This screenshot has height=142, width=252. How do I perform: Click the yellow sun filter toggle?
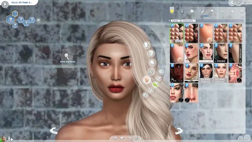click(172, 11)
